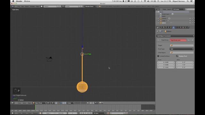The height and width of the screenshot is (115, 205).
Task: Click the Child Object field
Action: tap(182, 52)
